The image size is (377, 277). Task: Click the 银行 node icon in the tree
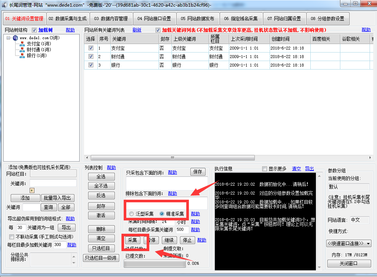click(x=22, y=56)
